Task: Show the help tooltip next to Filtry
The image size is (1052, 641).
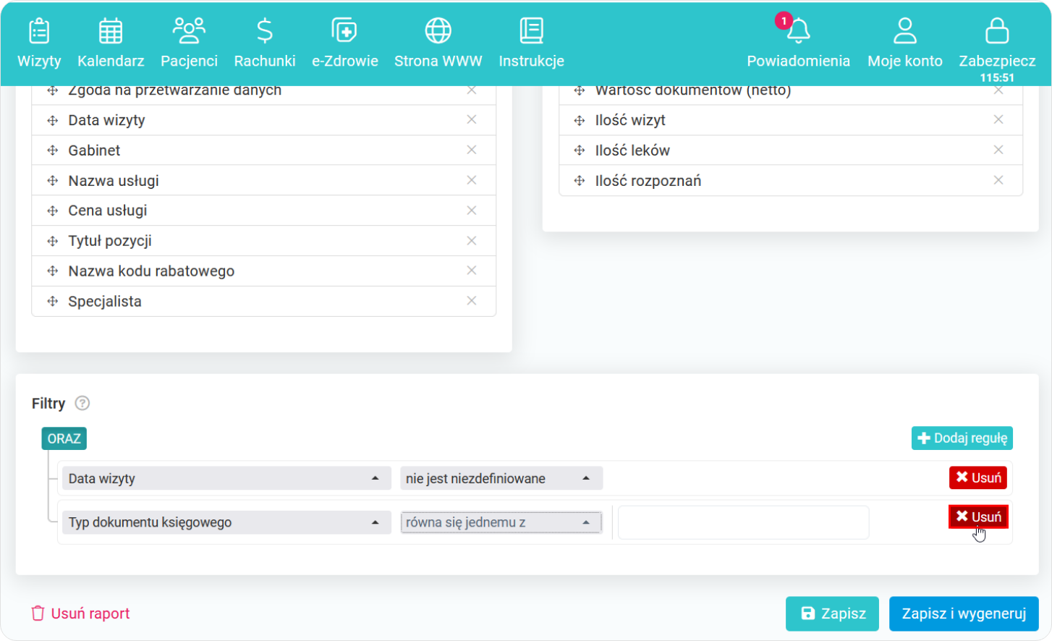Action: pos(82,404)
